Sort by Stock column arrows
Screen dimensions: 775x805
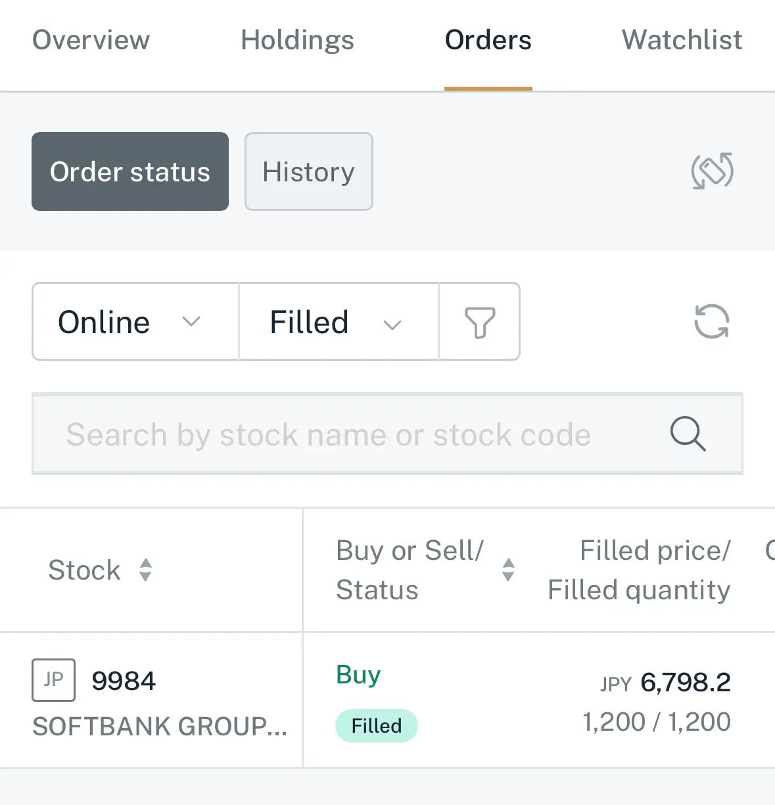point(146,570)
